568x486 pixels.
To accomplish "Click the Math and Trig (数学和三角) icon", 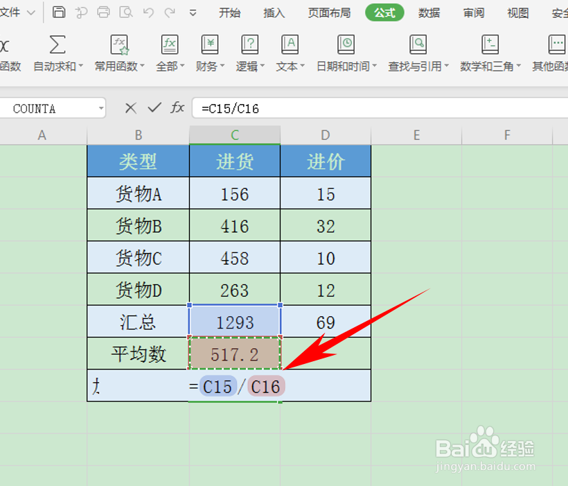I will pyautogui.click(x=490, y=44).
